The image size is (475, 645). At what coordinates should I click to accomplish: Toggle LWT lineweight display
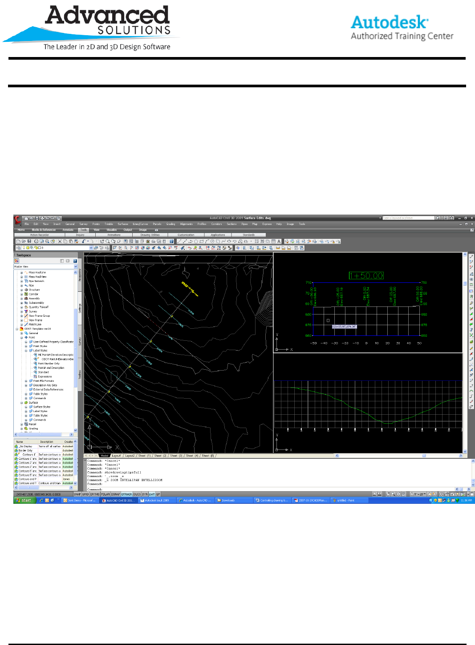click(152, 494)
